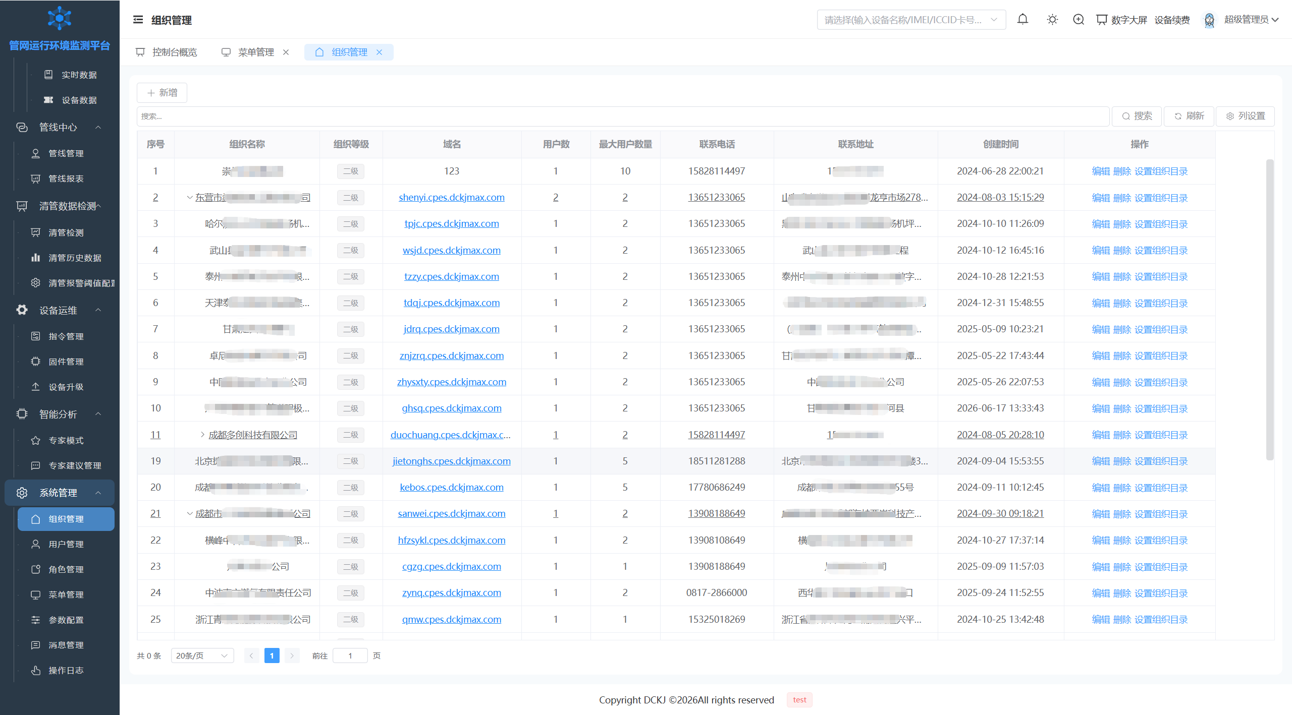Viewport: 1292px width, 715px height.
Task: Click the zoom plus circle icon in header
Action: pos(1079,20)
